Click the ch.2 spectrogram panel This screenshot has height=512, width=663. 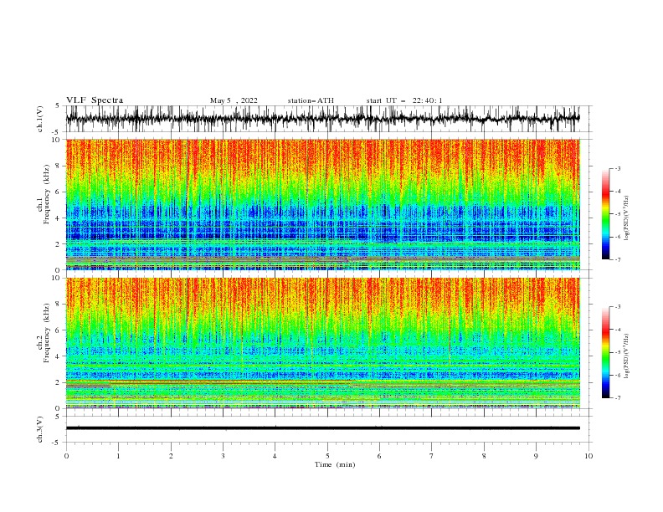pos(322,343)
